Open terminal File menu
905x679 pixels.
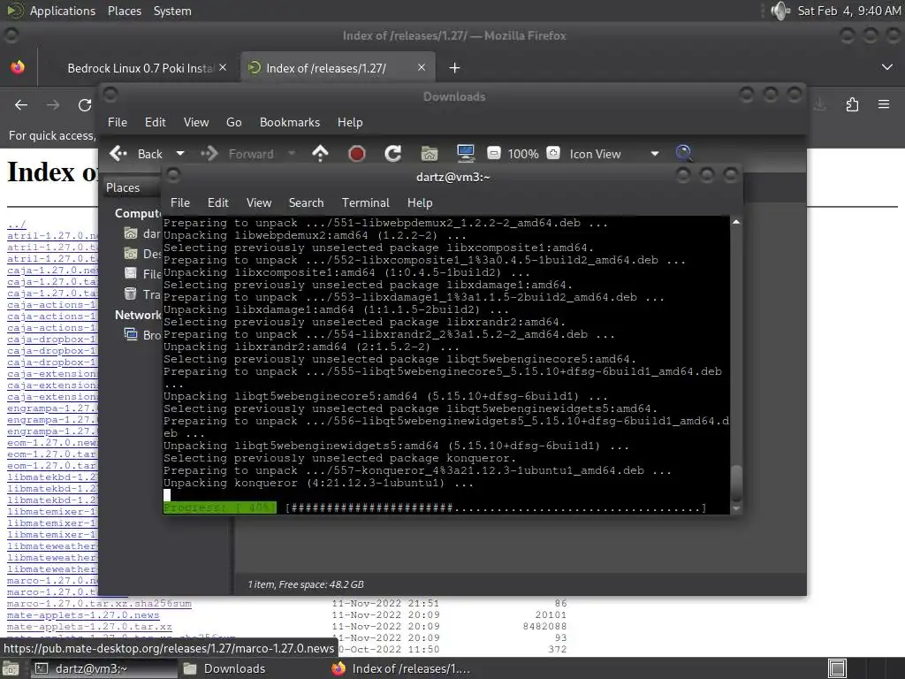point(180,202)
